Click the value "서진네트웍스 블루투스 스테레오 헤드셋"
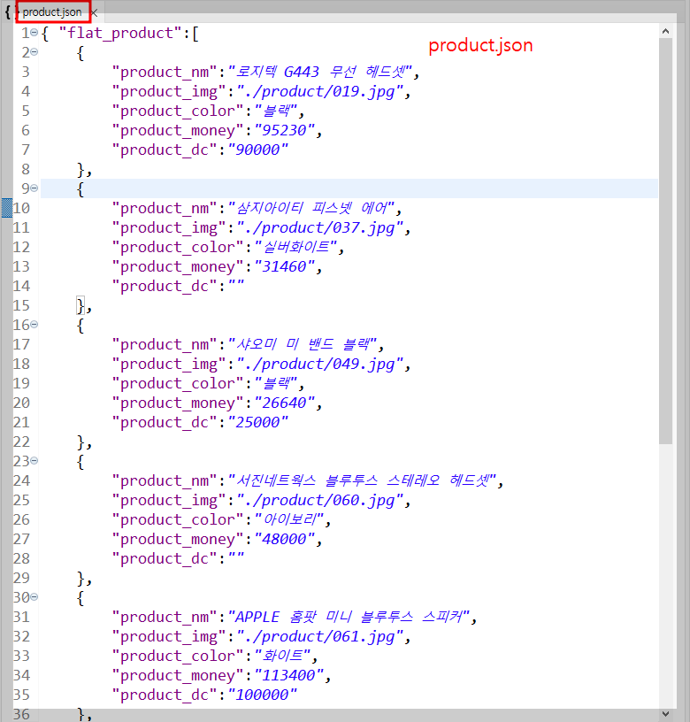690x722 pixels. [x=362, y=480]
